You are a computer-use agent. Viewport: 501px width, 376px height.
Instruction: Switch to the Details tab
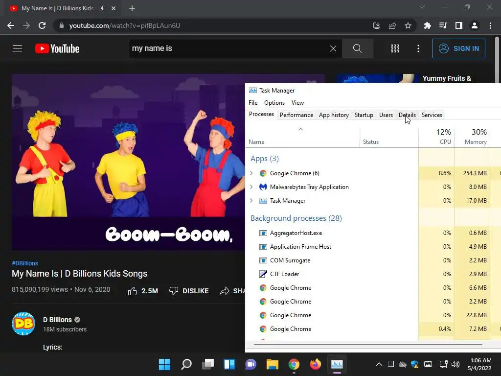407,115
